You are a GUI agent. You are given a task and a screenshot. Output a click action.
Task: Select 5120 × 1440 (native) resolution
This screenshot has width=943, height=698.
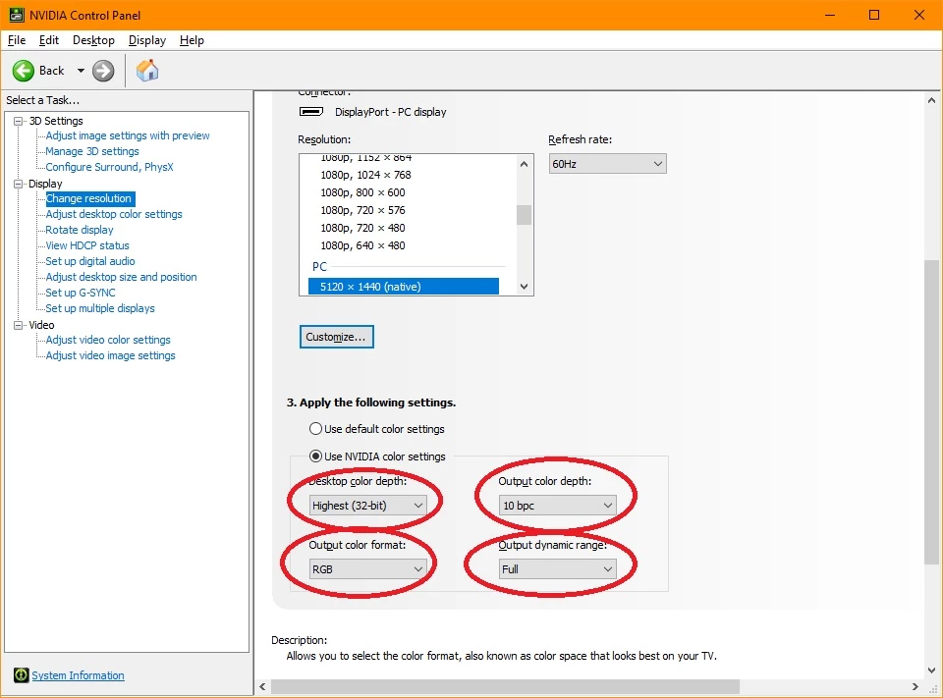point(404,287)
